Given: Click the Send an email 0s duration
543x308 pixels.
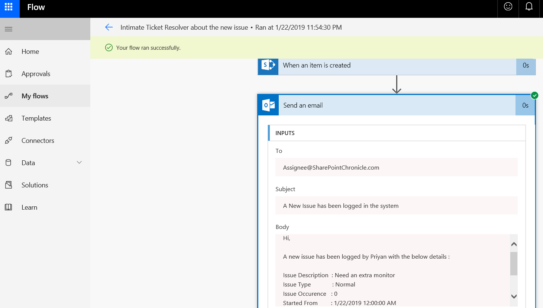Looking at the screenshot, I should point(525,105).
